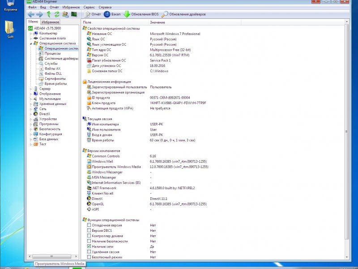Select the Системная плата icon in the tree
This screenshot has height=269, width=358.
36,39
